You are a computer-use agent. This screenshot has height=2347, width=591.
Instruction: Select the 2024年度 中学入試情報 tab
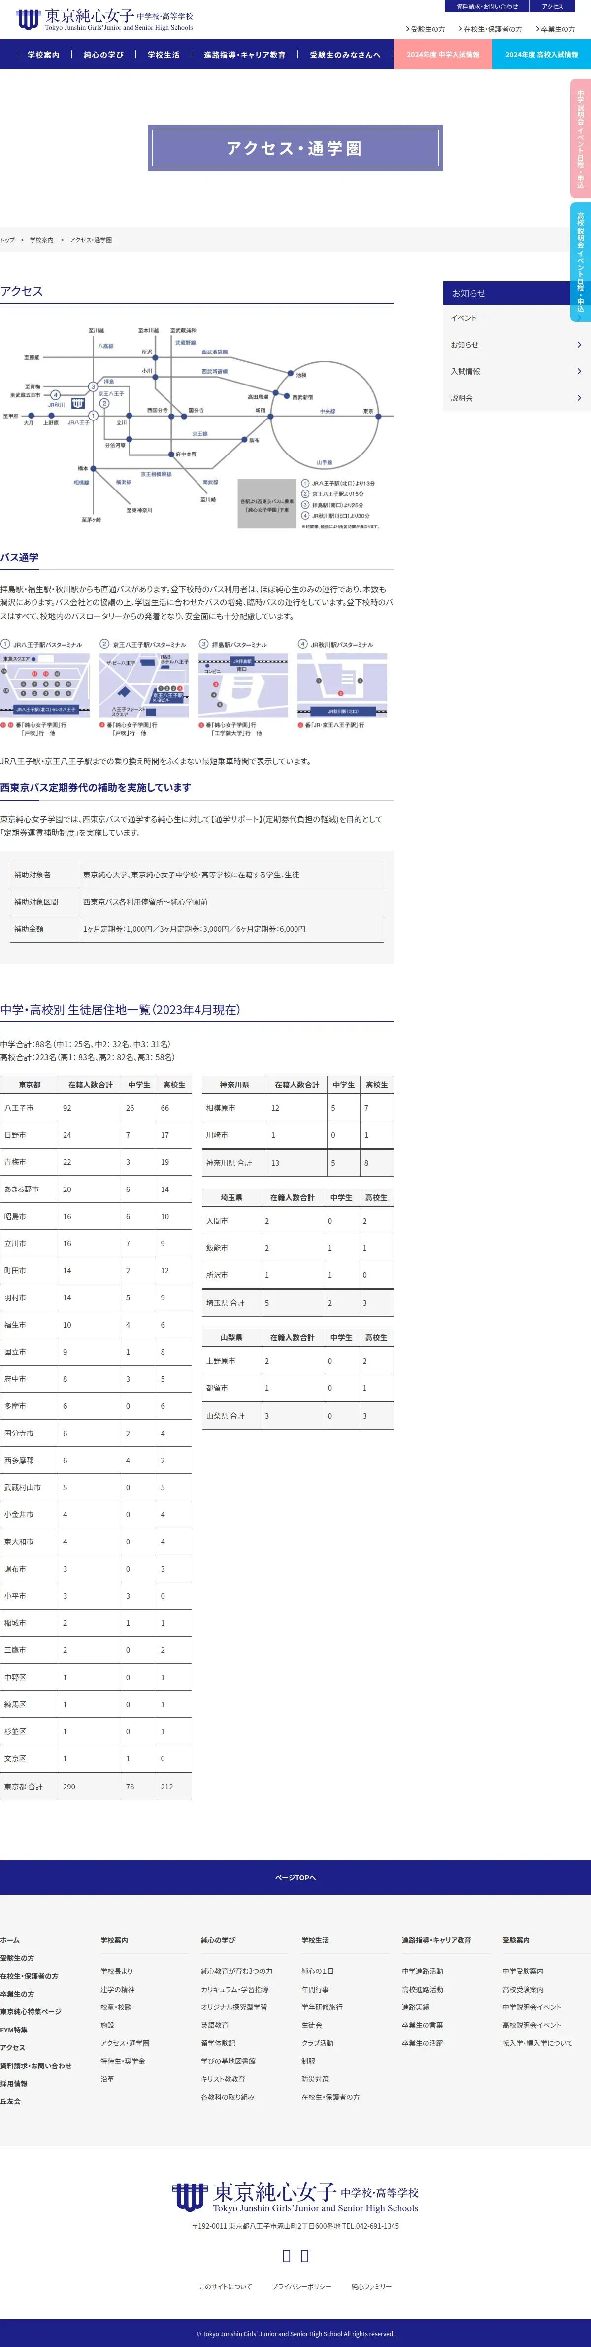[443, 55]
